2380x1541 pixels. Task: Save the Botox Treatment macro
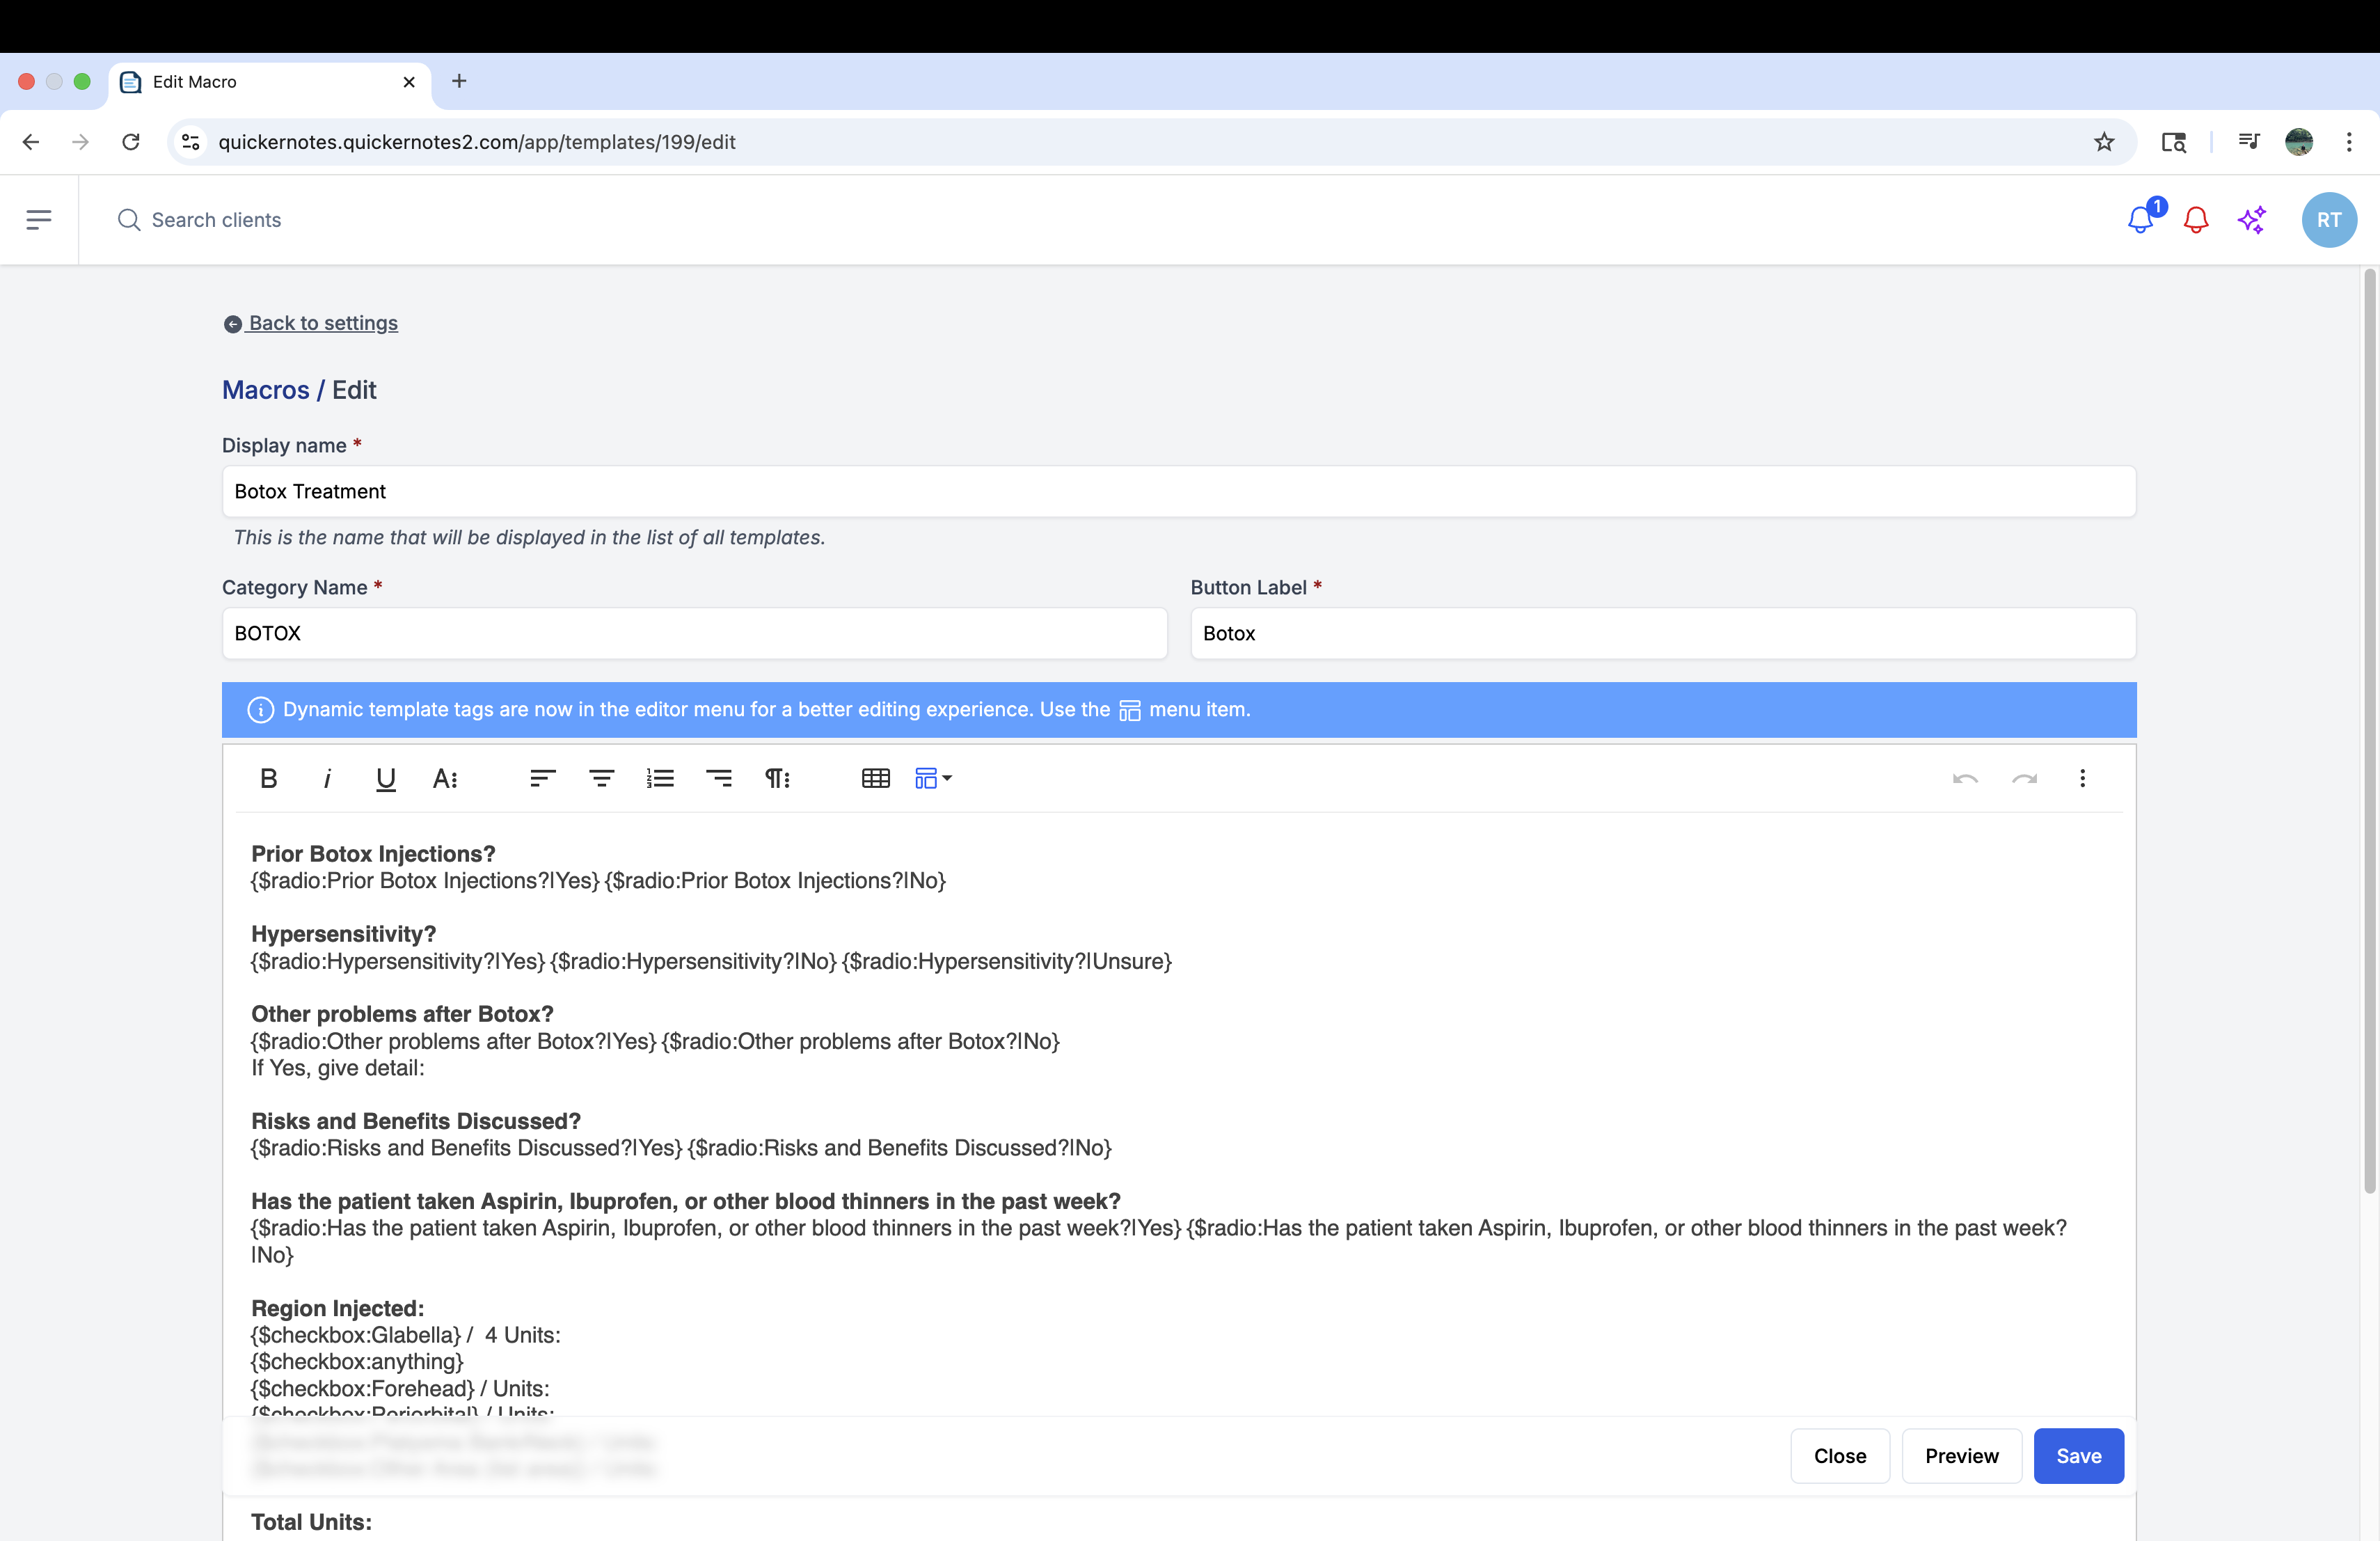click(x=2078, y=1456)
